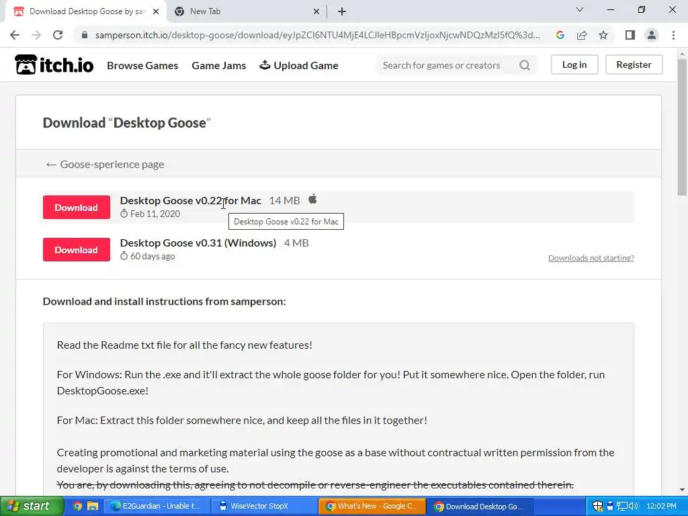Click the Log in button
The image size is (688, 516).
[574, 64]
